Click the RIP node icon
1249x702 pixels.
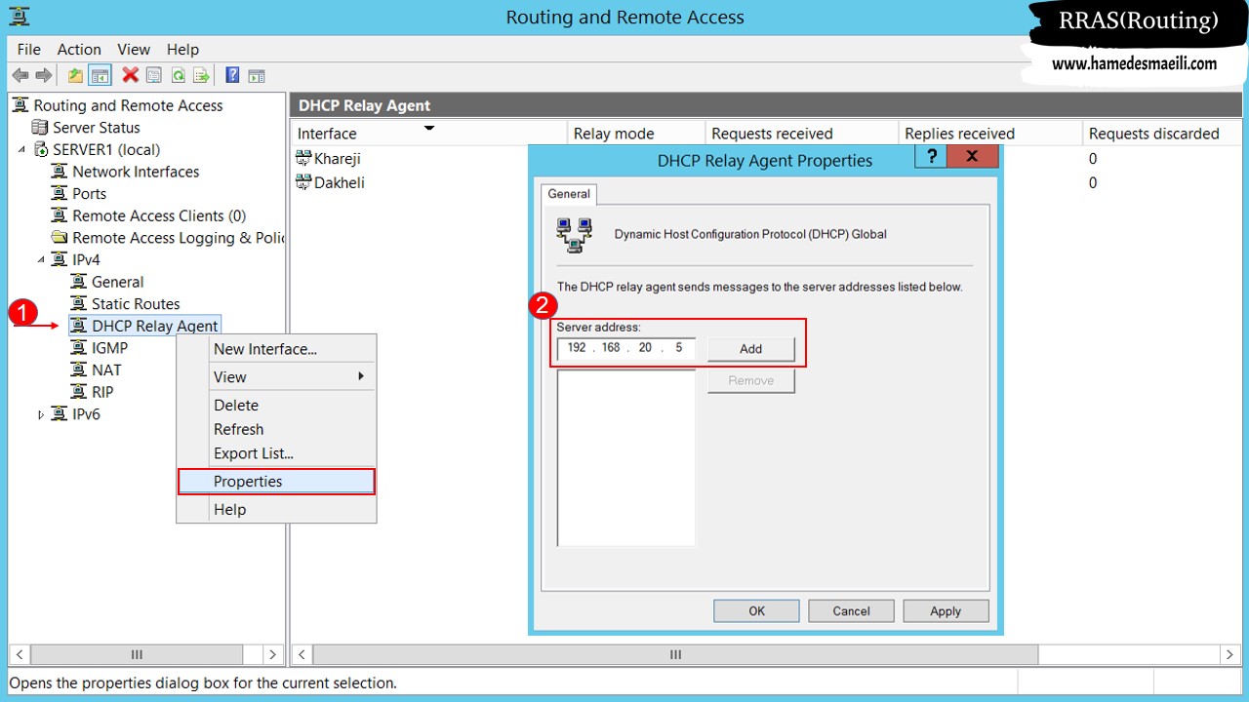tap(79, 392)
